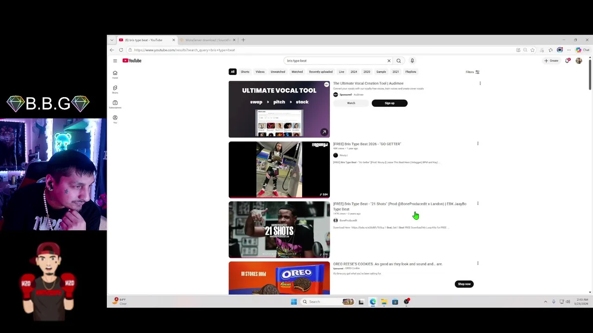The image size is (593, 333).
Task: Select the 'Watched' filter chip
Action: [297, 72]
